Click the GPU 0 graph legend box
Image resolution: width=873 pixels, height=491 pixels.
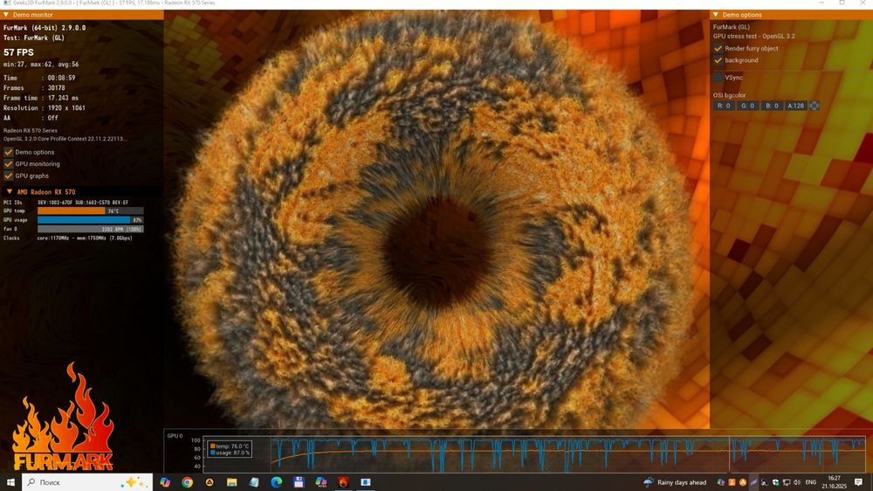click(x=230, y=449)
